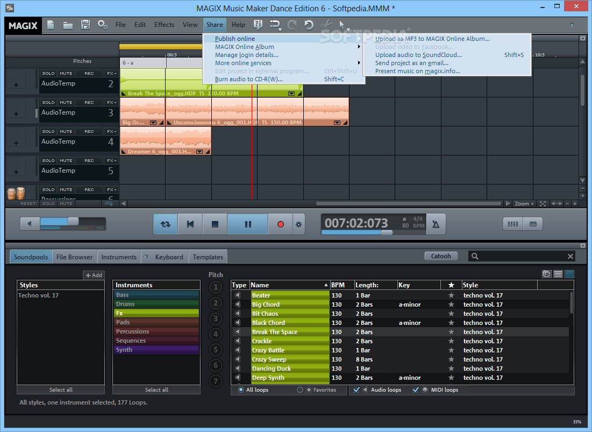Open project with the folder icon
Screen dimensions: 592x432
pos(68,25)
